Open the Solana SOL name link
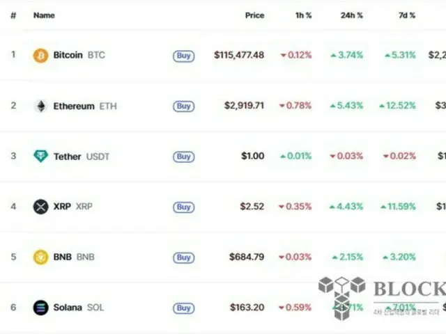 (79, 308)
